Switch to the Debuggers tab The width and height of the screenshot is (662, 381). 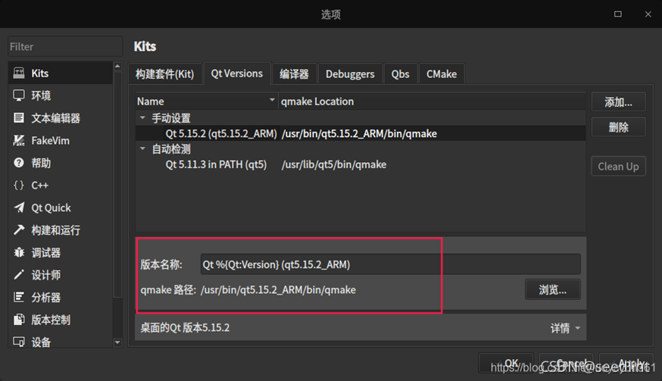tap(350, 74)
